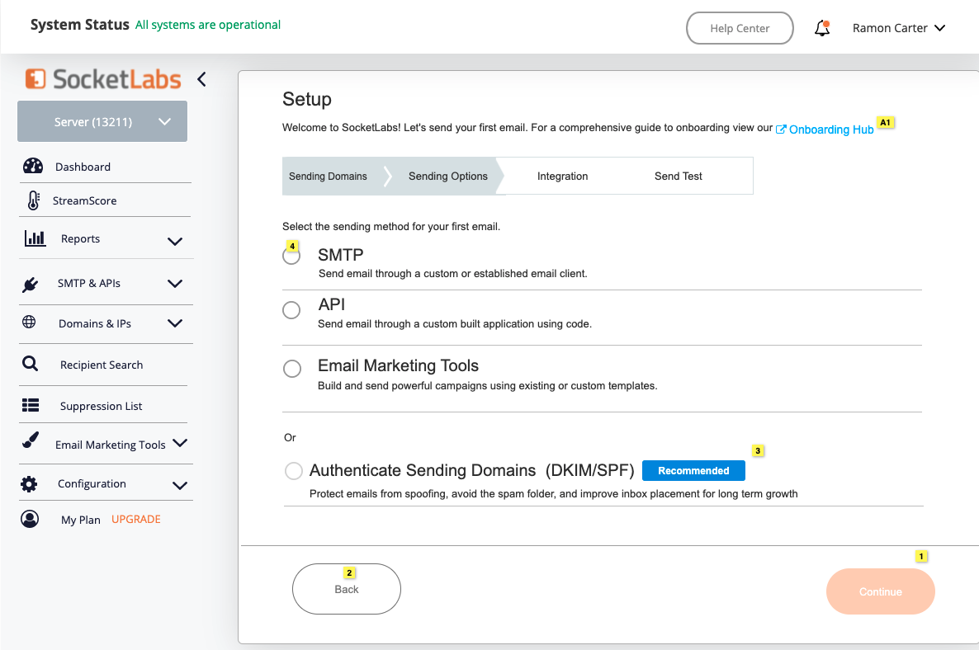Open notifications bell icon
This screenshot has height=650, width=979.
click(822, 28)
